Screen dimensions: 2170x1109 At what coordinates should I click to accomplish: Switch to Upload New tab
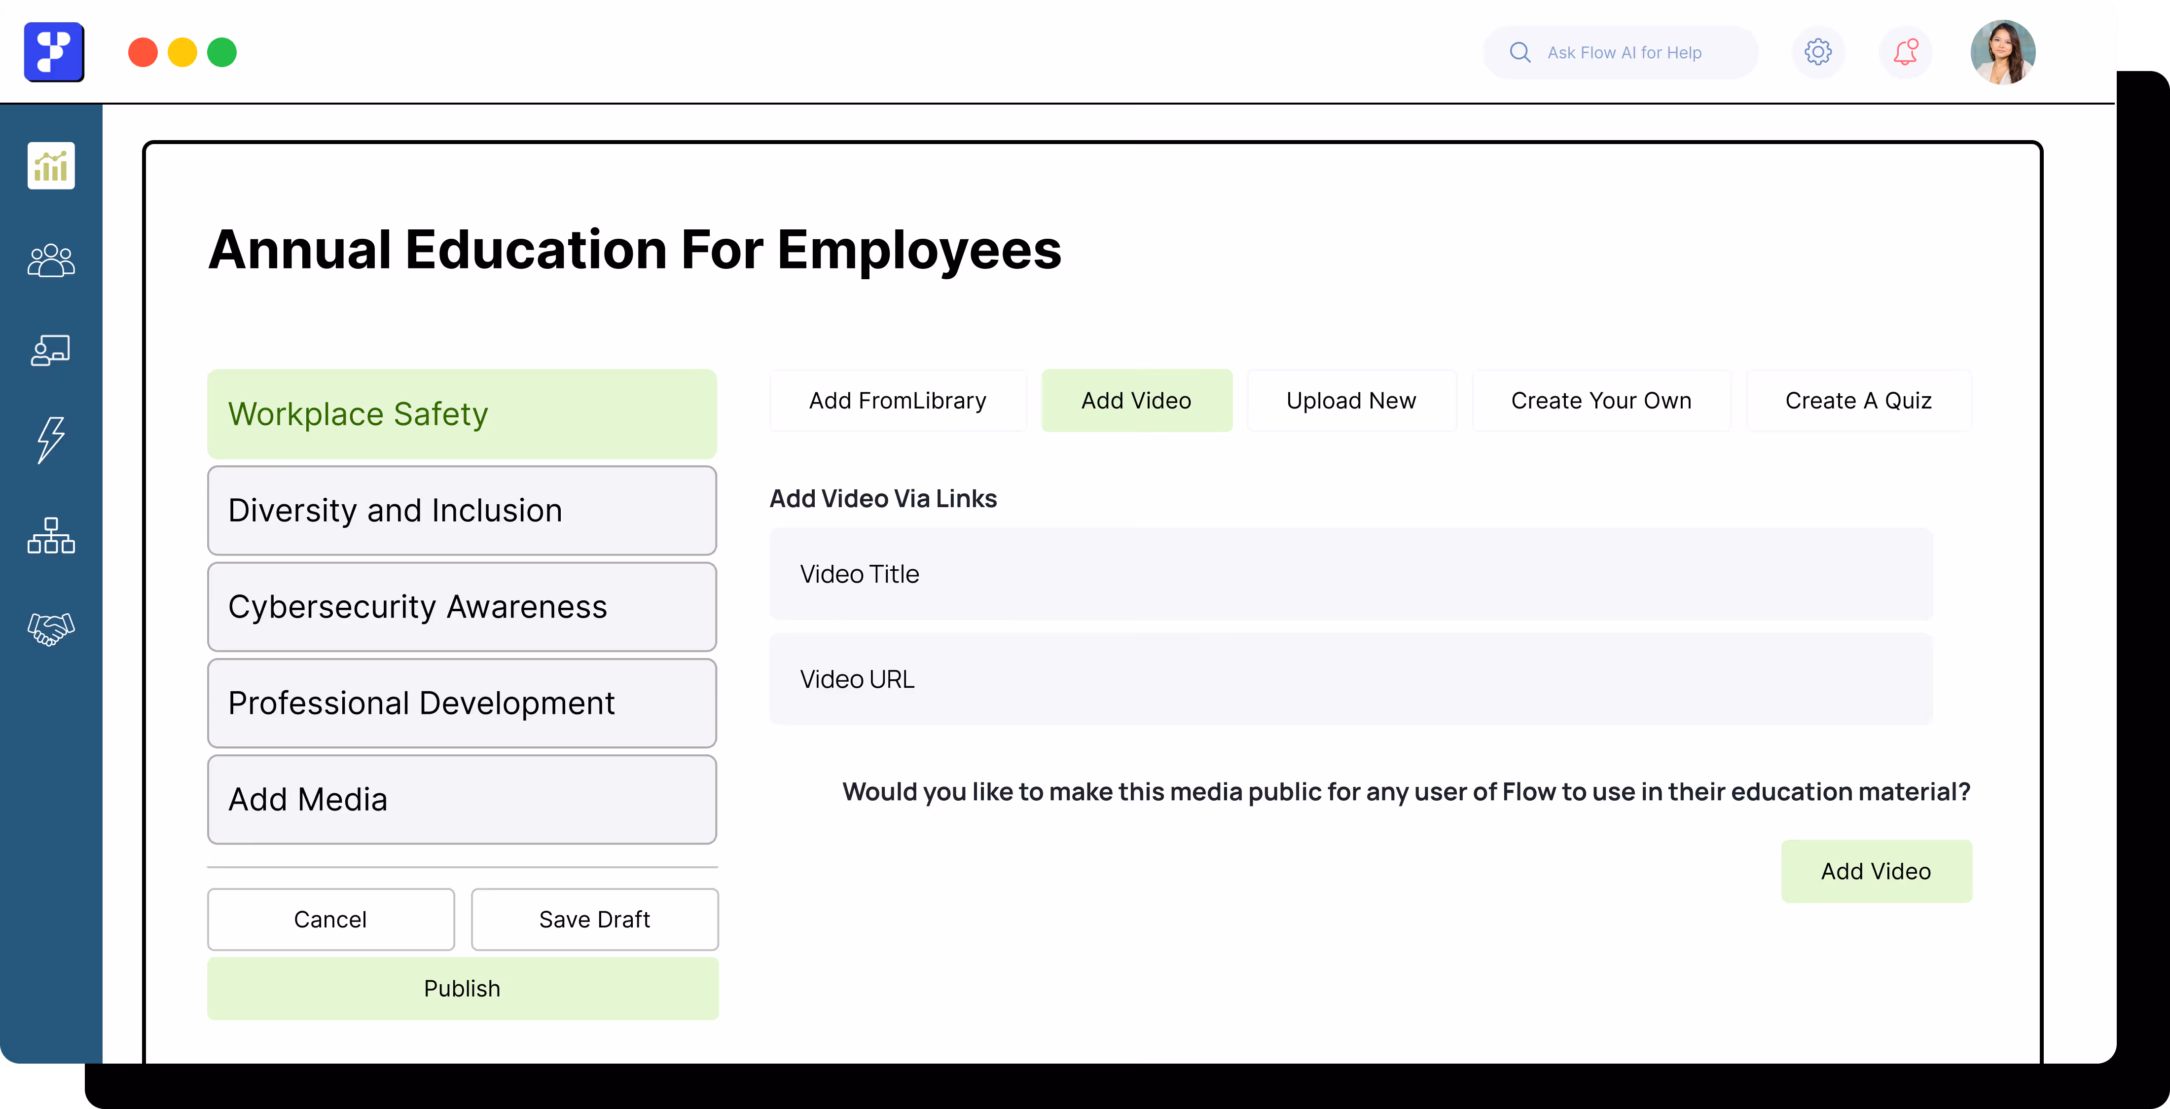(x=1350, y=400)
